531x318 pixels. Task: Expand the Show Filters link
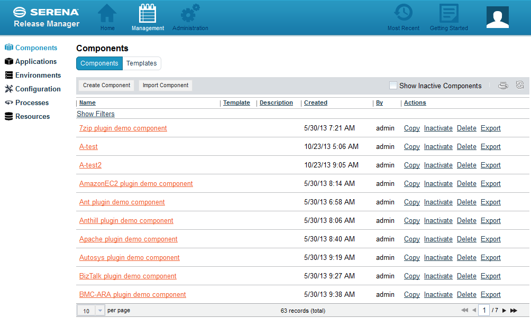[x=96, y=114]
